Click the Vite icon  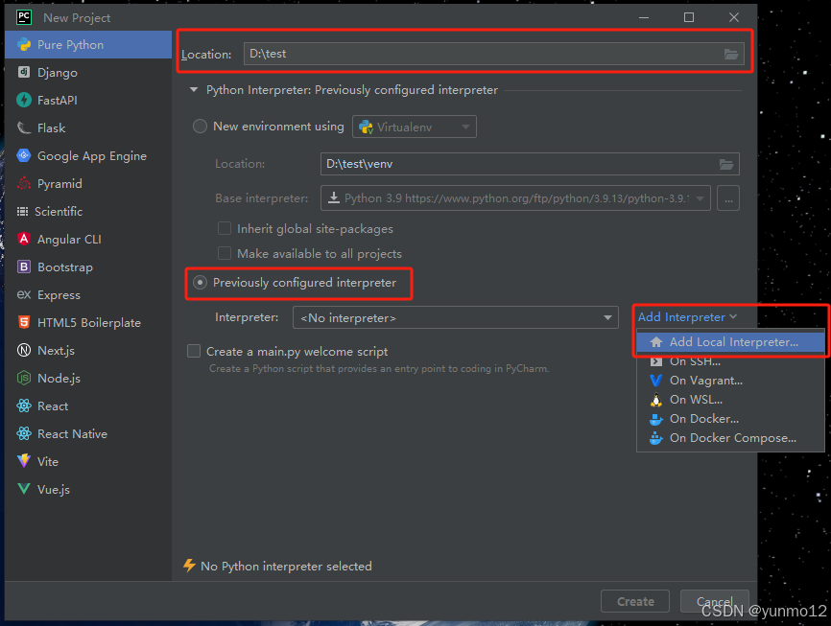coord(24,461)
